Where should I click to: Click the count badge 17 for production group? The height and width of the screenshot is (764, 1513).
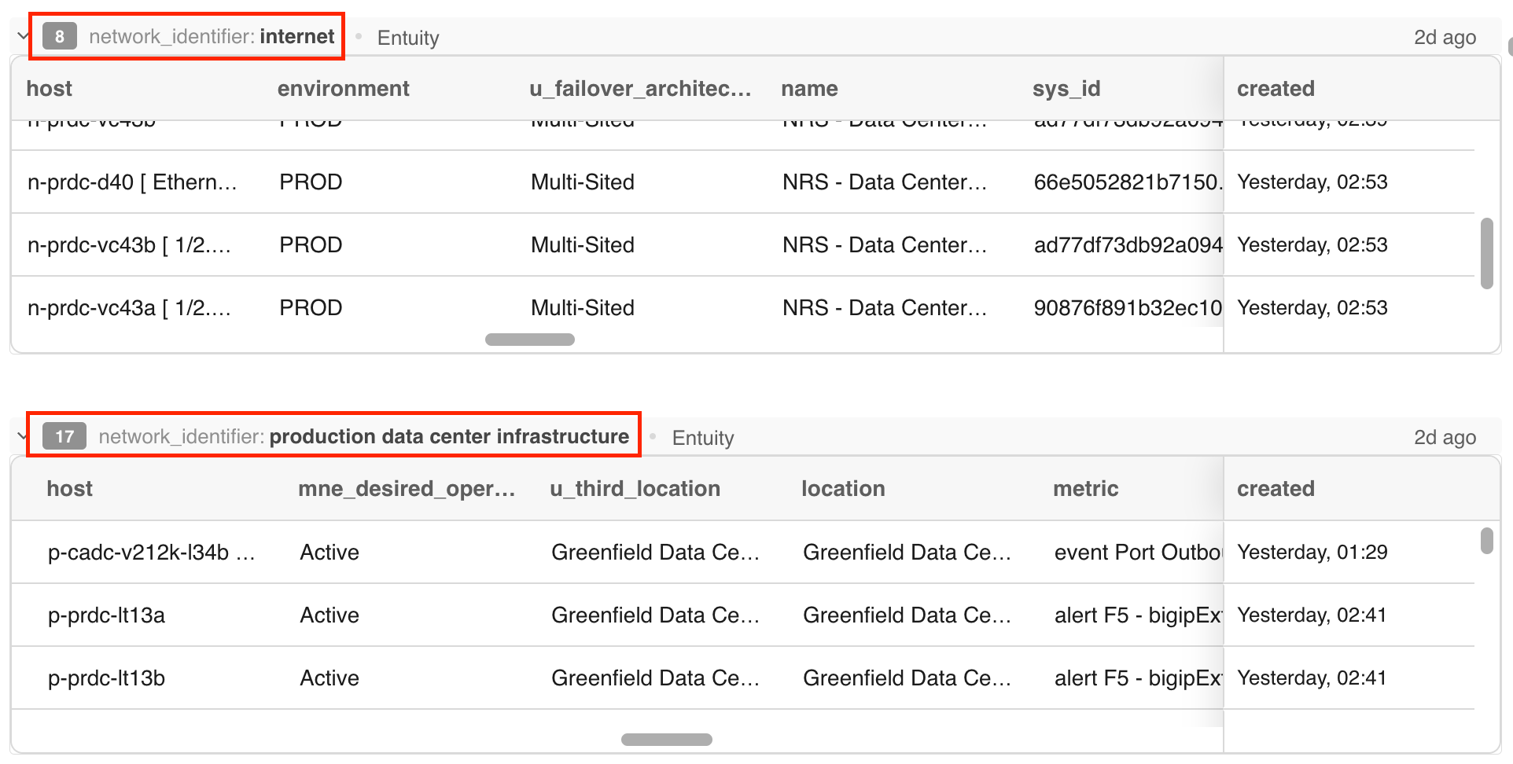pyautogui.click(x=64, y=436)
